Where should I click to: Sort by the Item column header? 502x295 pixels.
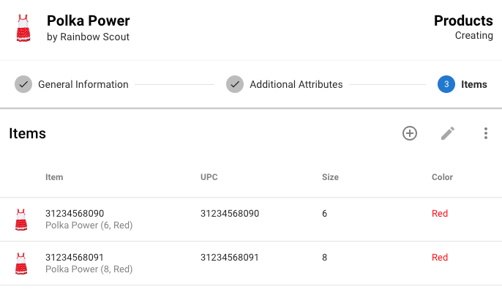54,177
